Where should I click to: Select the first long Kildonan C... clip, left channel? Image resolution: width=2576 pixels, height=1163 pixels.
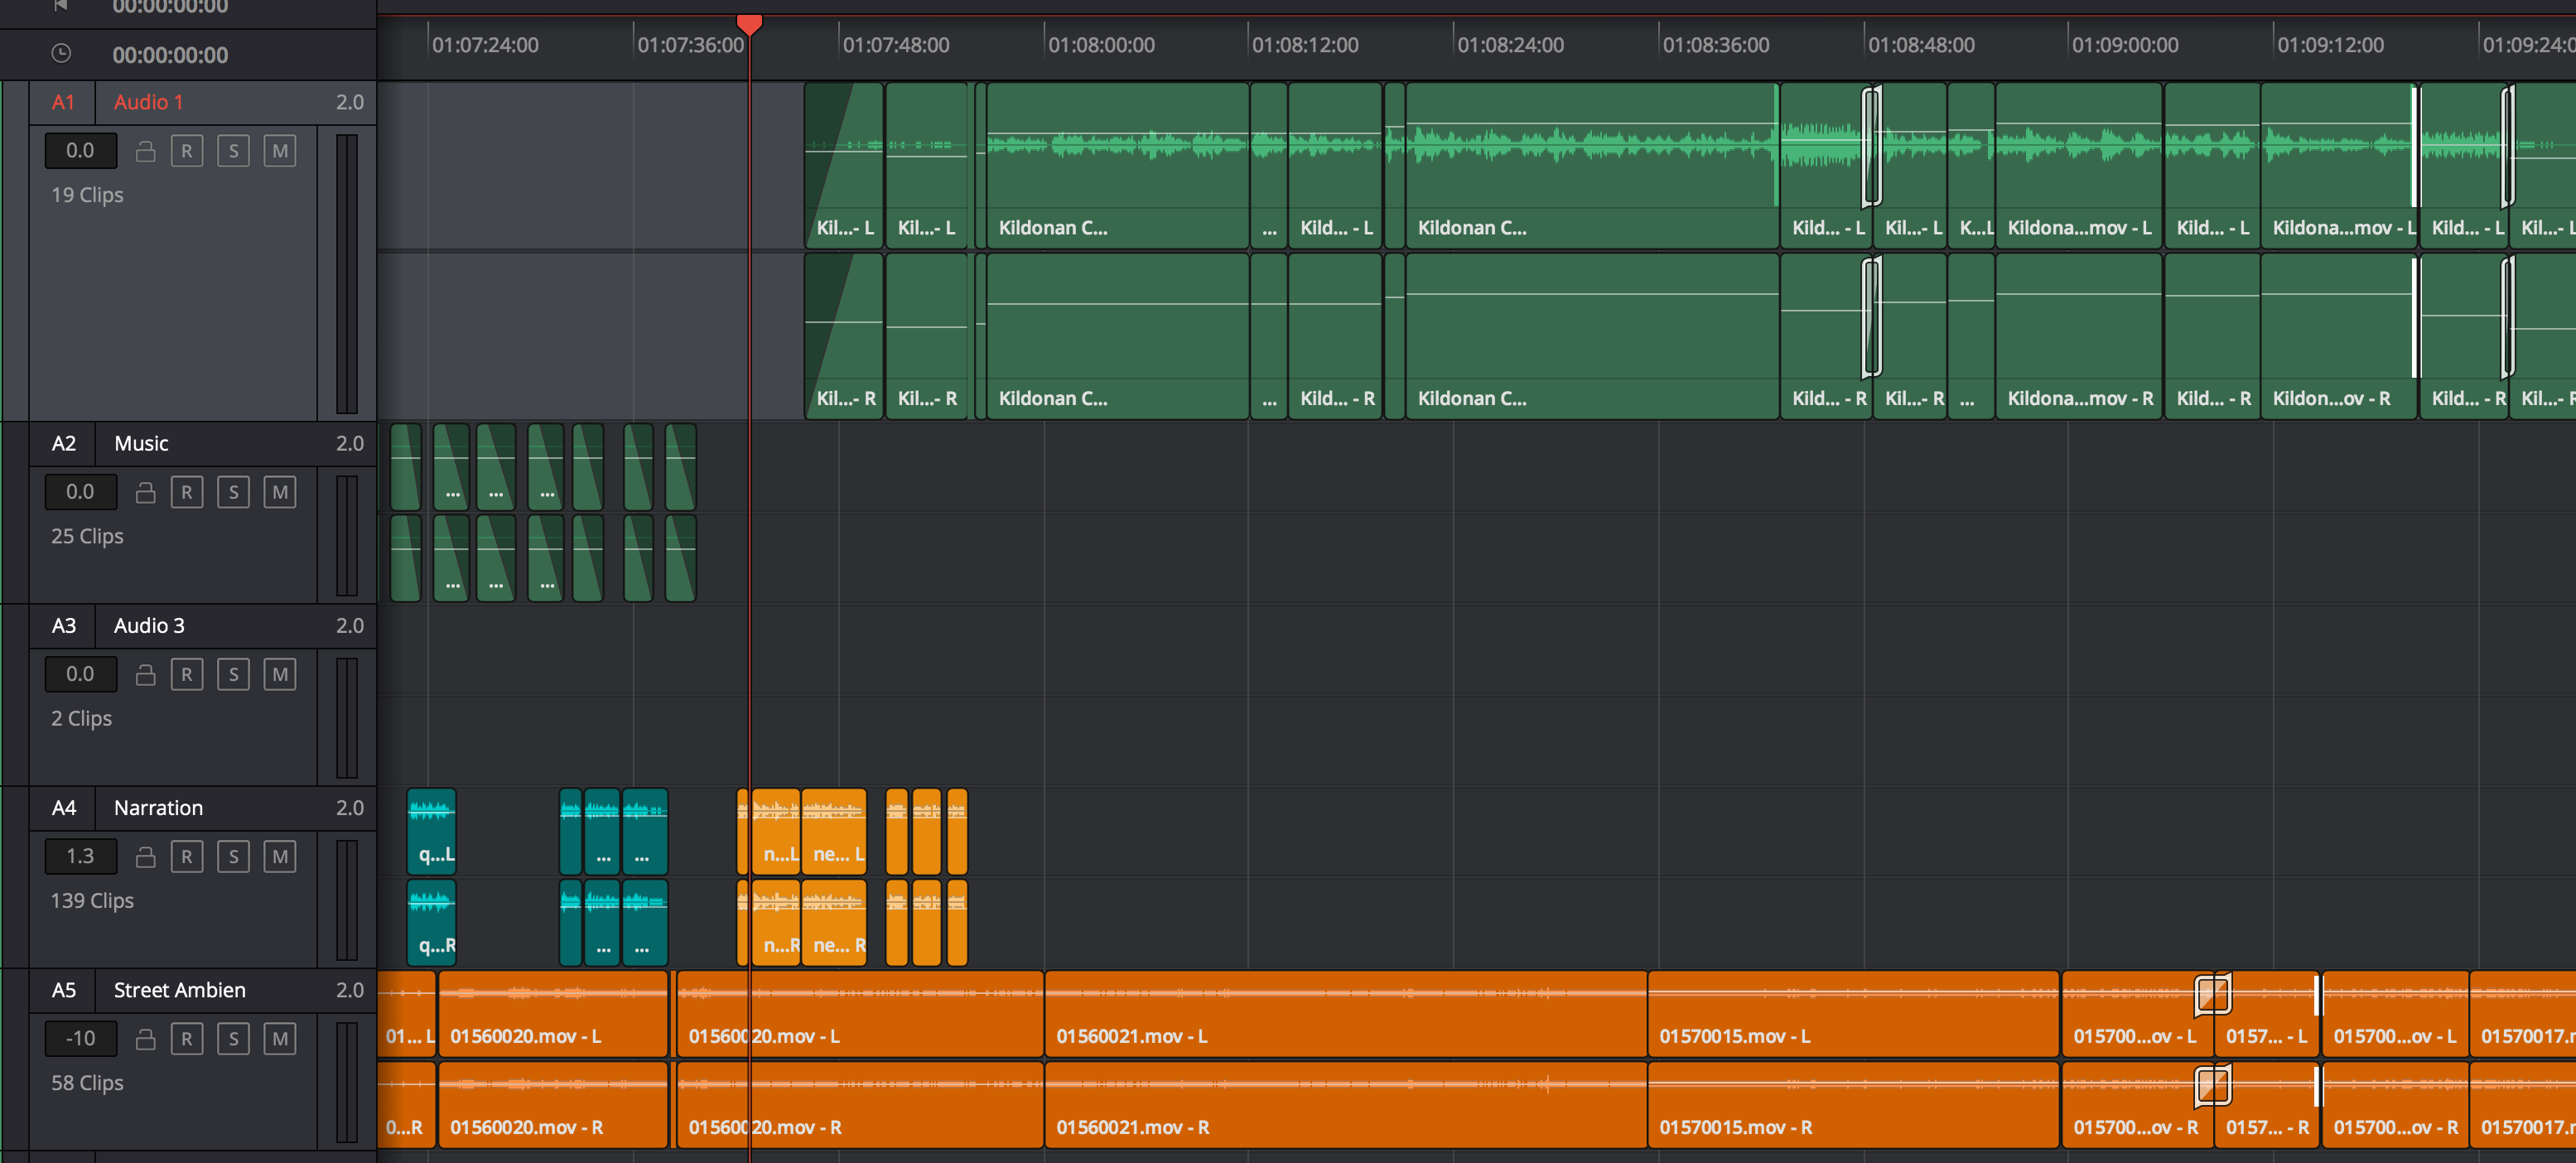pyautogui.click(x=1118, y=165)
